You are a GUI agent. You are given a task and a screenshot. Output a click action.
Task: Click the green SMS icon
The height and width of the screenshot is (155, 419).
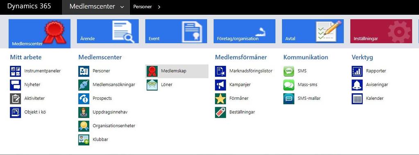[289, 71]
